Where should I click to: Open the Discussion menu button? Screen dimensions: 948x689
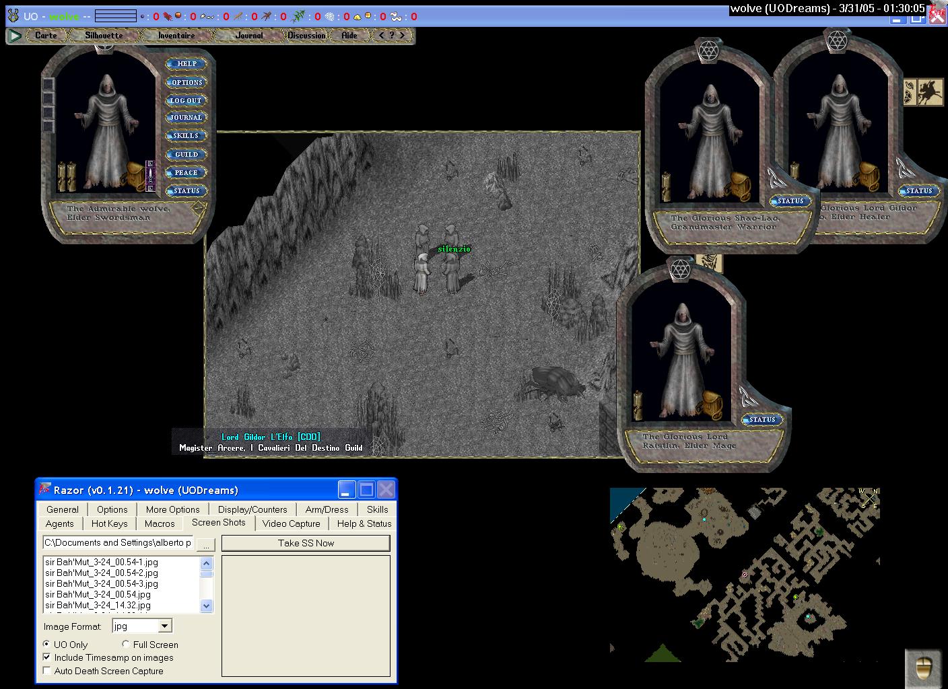coord(306,36)
